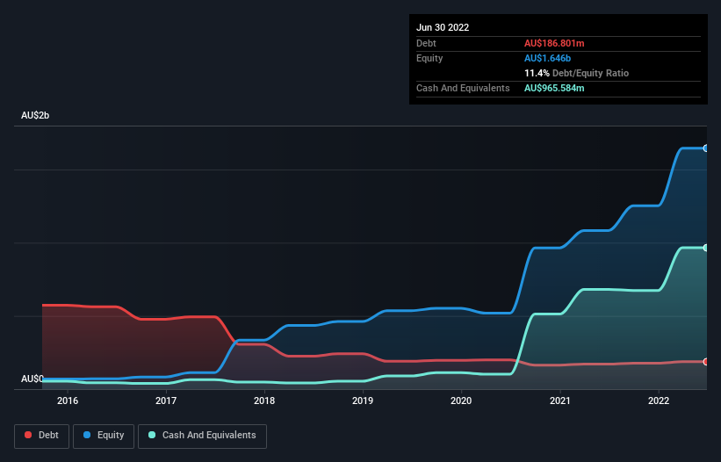Select the Debt end-point marker on the chart

(x=706, y=362)
